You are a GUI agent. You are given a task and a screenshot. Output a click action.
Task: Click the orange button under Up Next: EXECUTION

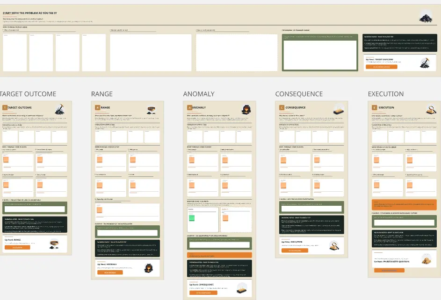pos(295,251)
